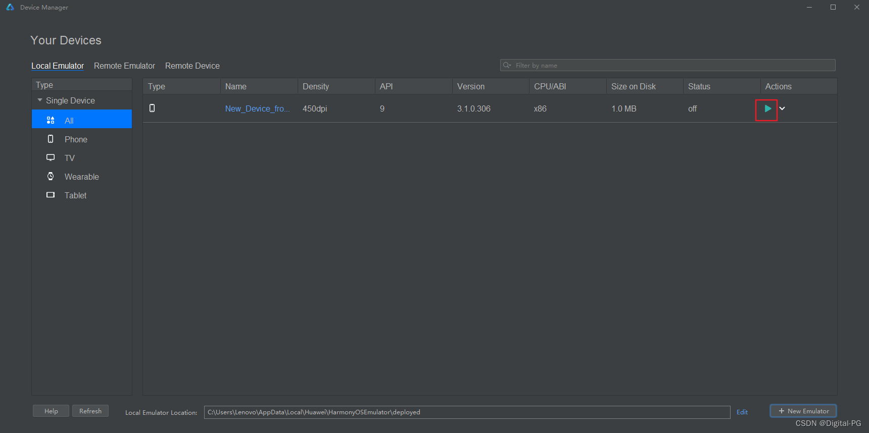Sort by the CPU/ABI column header

[x=568, y=86]
